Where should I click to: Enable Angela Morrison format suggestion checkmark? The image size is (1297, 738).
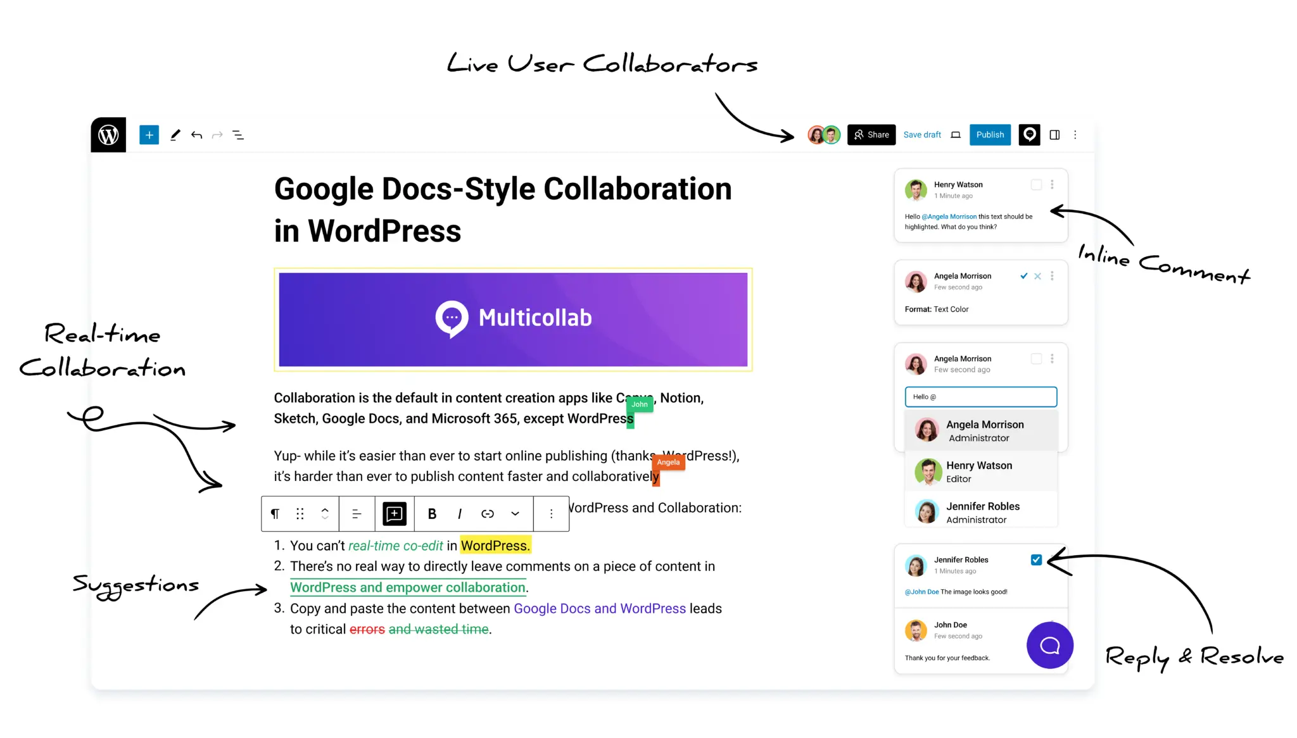click(x=1023, y=276)
